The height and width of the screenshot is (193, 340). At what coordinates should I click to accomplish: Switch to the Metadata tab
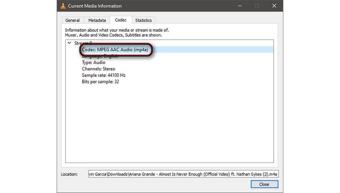point(97,20)
